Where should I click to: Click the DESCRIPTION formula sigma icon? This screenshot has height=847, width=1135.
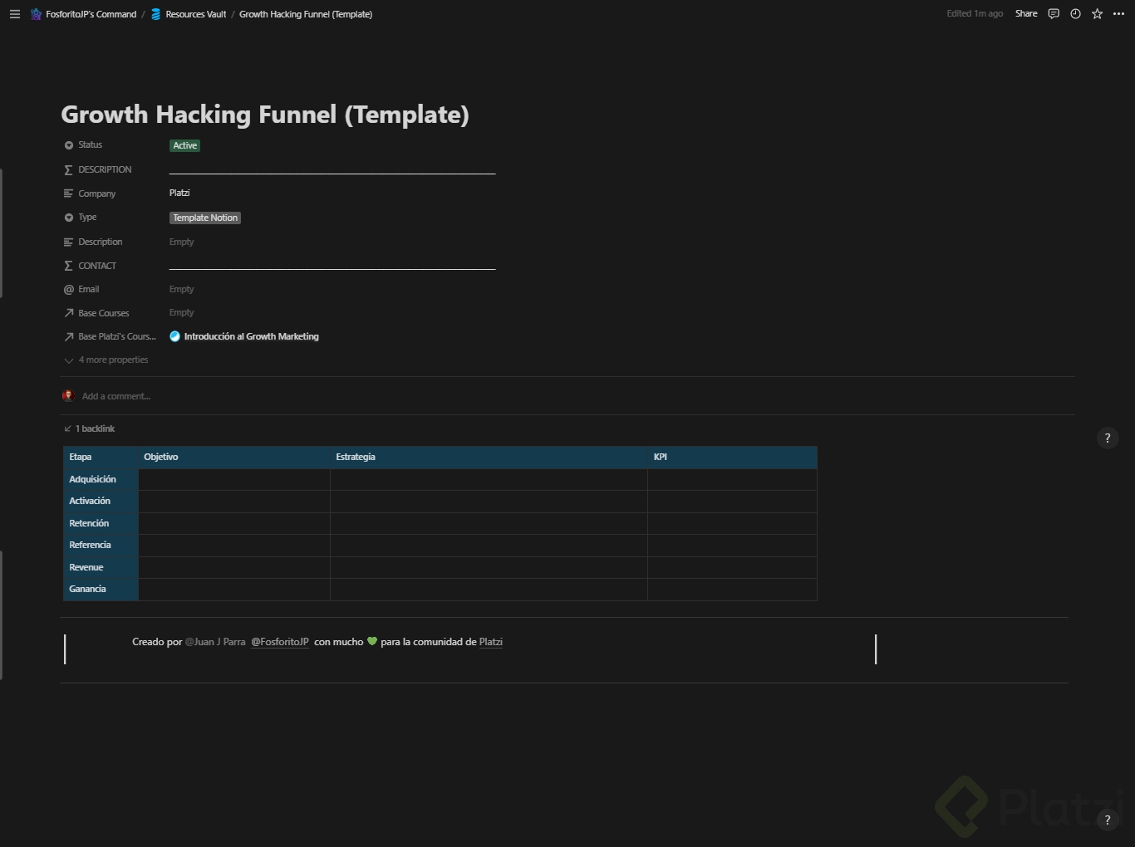click(x=69, y=169)
